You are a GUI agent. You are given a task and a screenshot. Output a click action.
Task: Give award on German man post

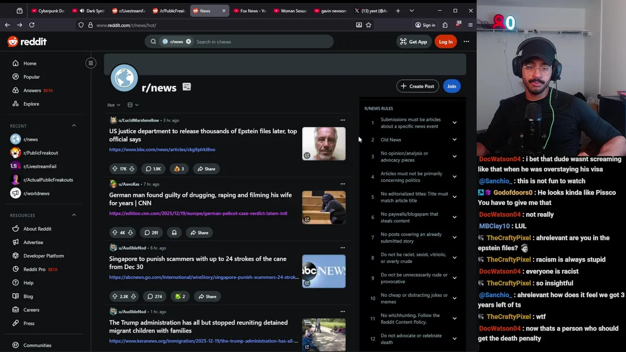(x=174, y=233)
